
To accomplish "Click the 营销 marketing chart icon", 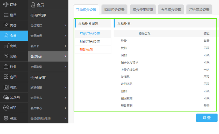I will [6, 56].
